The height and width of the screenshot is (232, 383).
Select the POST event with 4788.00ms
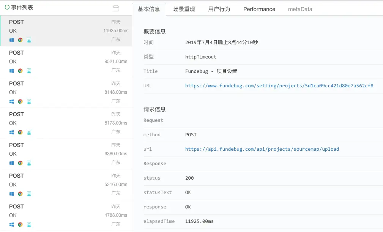pos(66,215)
